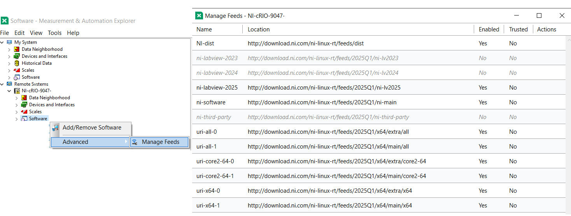571x216 pixels.
Task: Click the Data Neighborhood icon under My System
Action: tap(17, 49)
